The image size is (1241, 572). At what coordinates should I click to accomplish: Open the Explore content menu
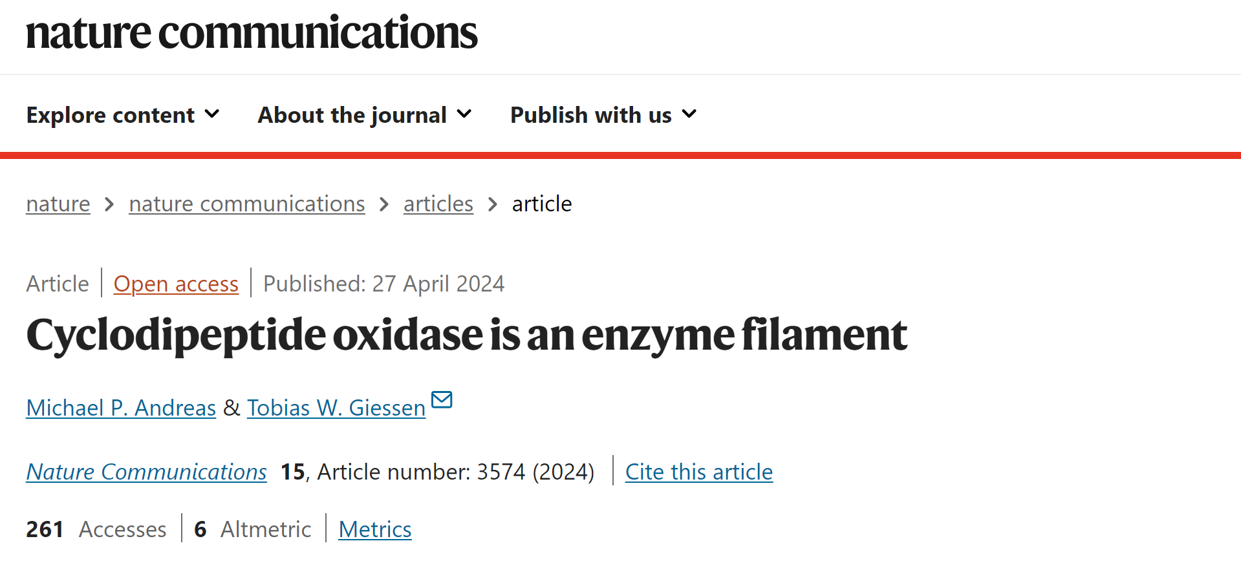click(123, 115)
